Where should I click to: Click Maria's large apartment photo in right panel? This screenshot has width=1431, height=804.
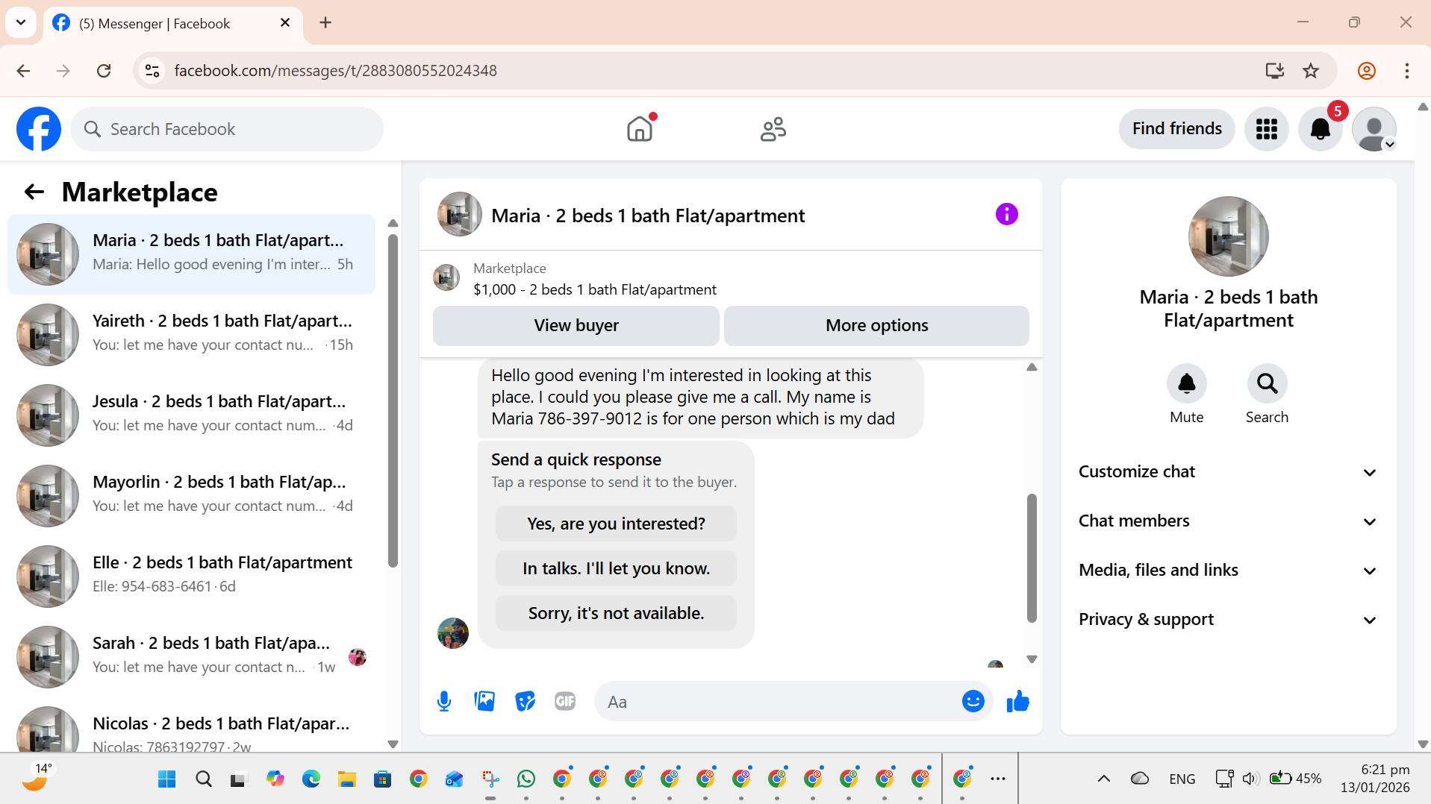click(x=1228, y=236)
